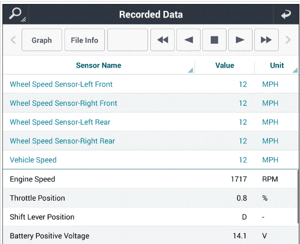This screenshot has width=300, height=244.
Task: Click the RPM unit cell
Action: point(270,179)
